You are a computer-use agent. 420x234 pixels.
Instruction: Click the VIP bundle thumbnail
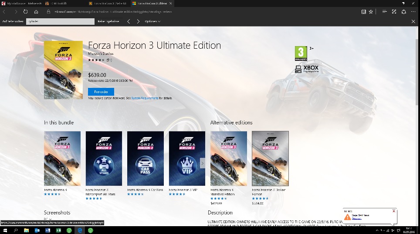tap(187, 158)
